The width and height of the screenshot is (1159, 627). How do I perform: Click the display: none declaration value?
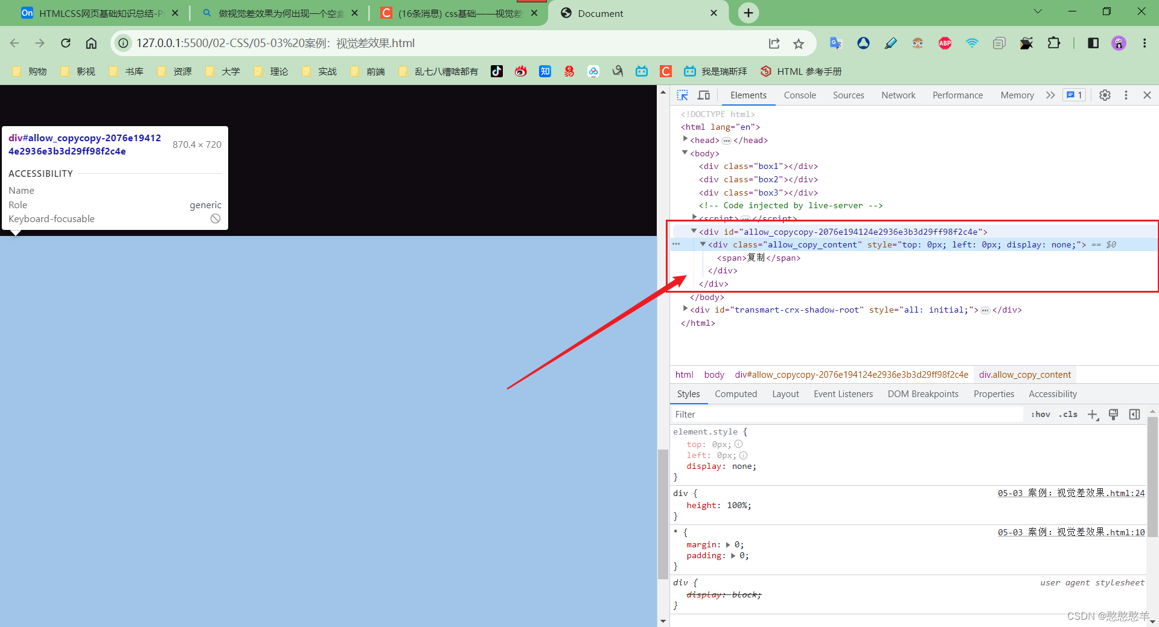click(741, 466)
